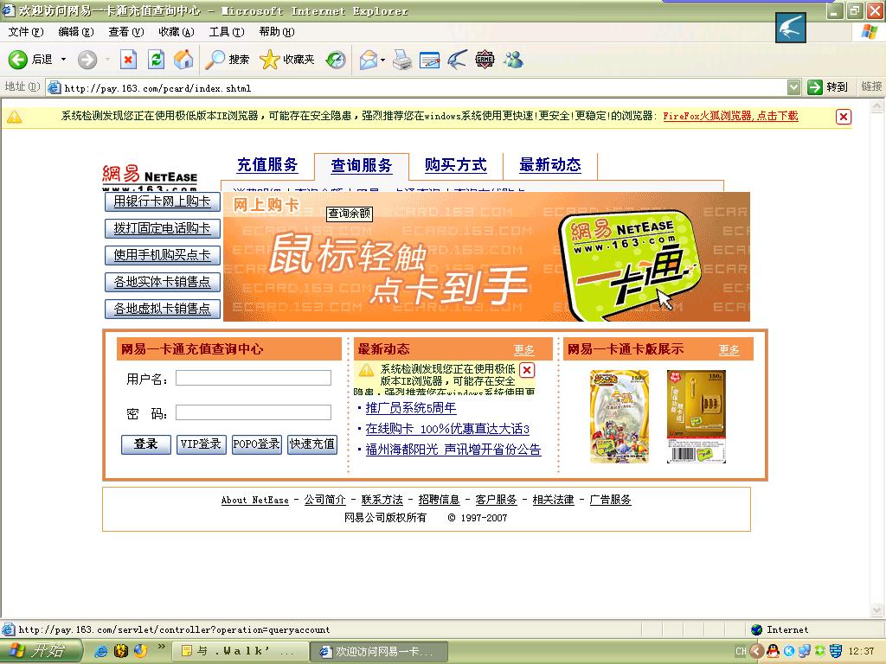Click the 拨打固定电话购卡 button
This screenshot has width=886, height=664.
click(162, 228)
